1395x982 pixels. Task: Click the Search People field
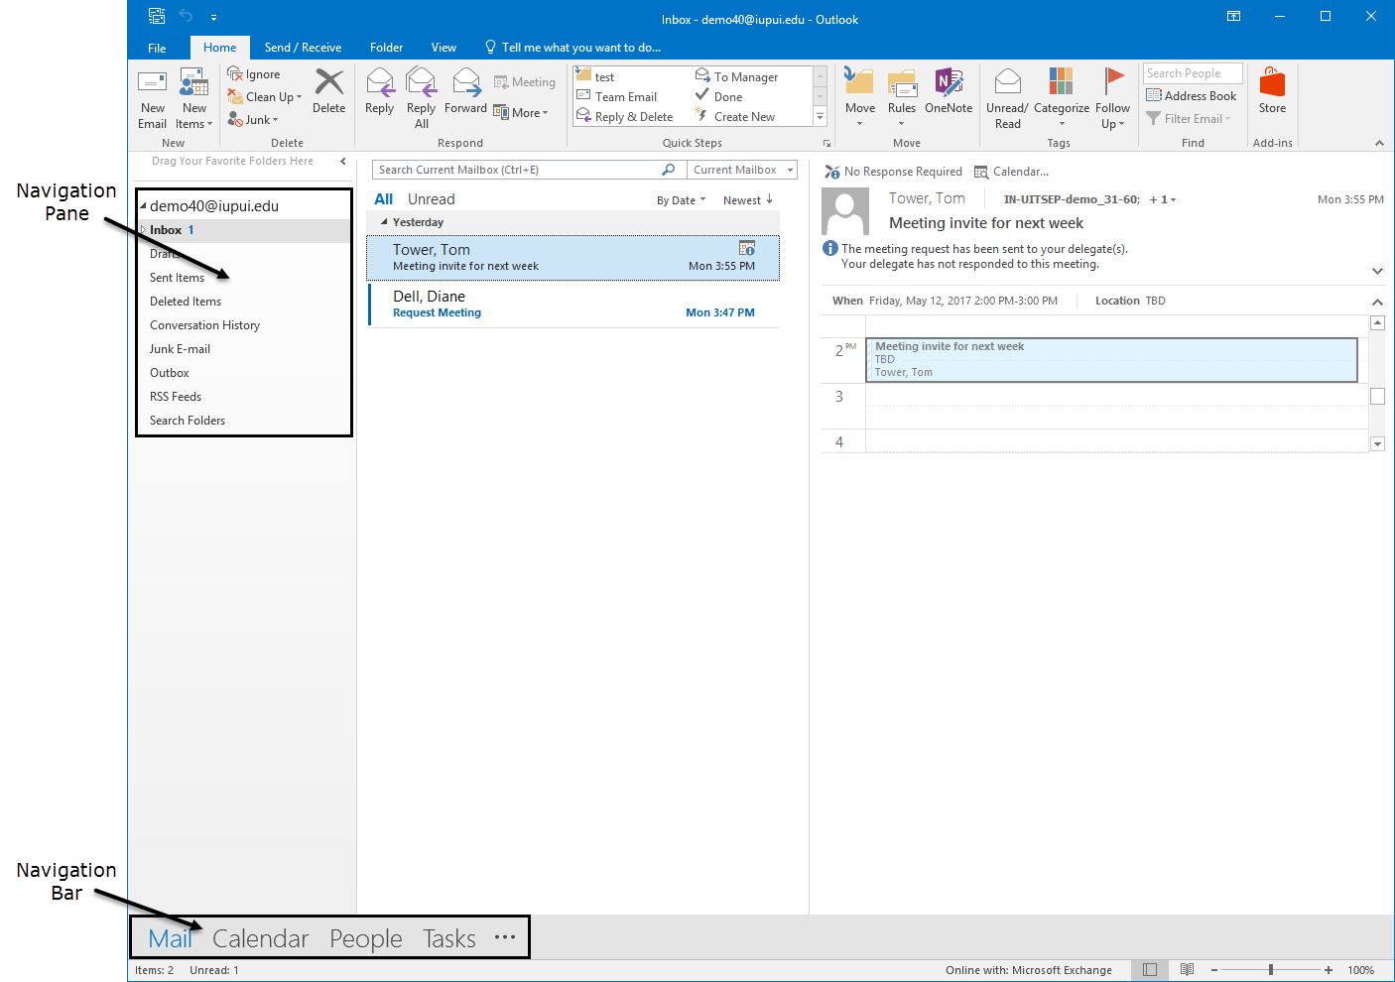click(x=1192, y=73)
